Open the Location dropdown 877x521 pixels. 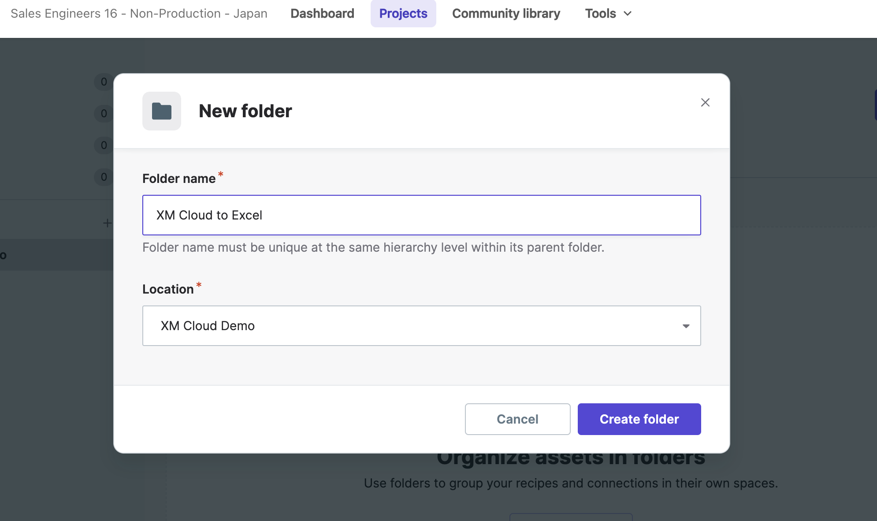coord(422,326)
